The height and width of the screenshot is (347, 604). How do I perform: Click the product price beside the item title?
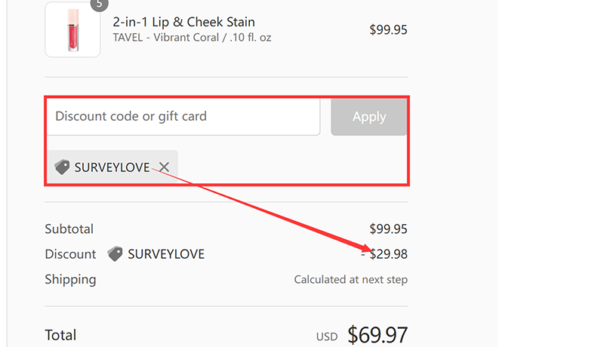pos(388,30)
